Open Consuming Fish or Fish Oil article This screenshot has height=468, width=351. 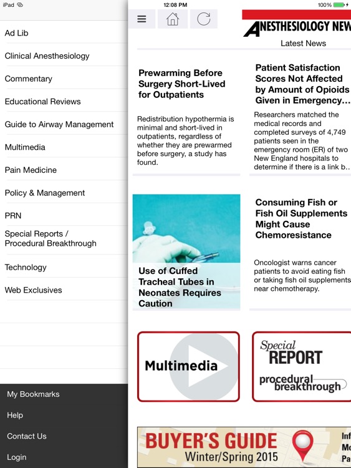pos(301,219)
